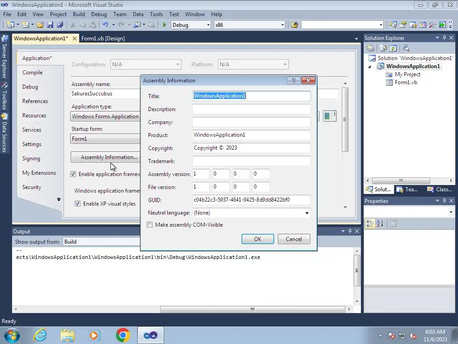Open Internet Explorer from the taskbar
The height and width of the screenshot is (344, 458).
click(40, 335)
